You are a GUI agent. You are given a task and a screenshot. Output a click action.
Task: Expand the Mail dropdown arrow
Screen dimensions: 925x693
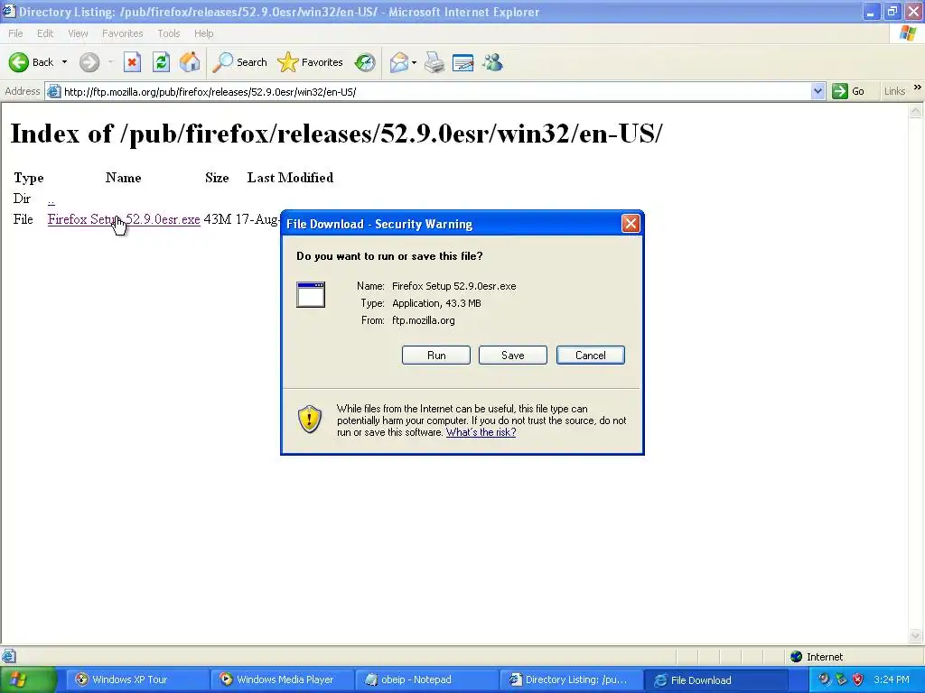(x=414, y=62)
